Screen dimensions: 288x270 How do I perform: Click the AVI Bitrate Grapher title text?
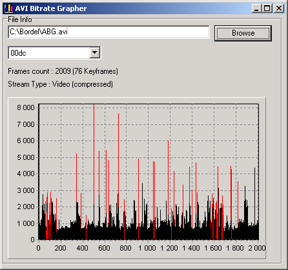(x=51, y=8)
